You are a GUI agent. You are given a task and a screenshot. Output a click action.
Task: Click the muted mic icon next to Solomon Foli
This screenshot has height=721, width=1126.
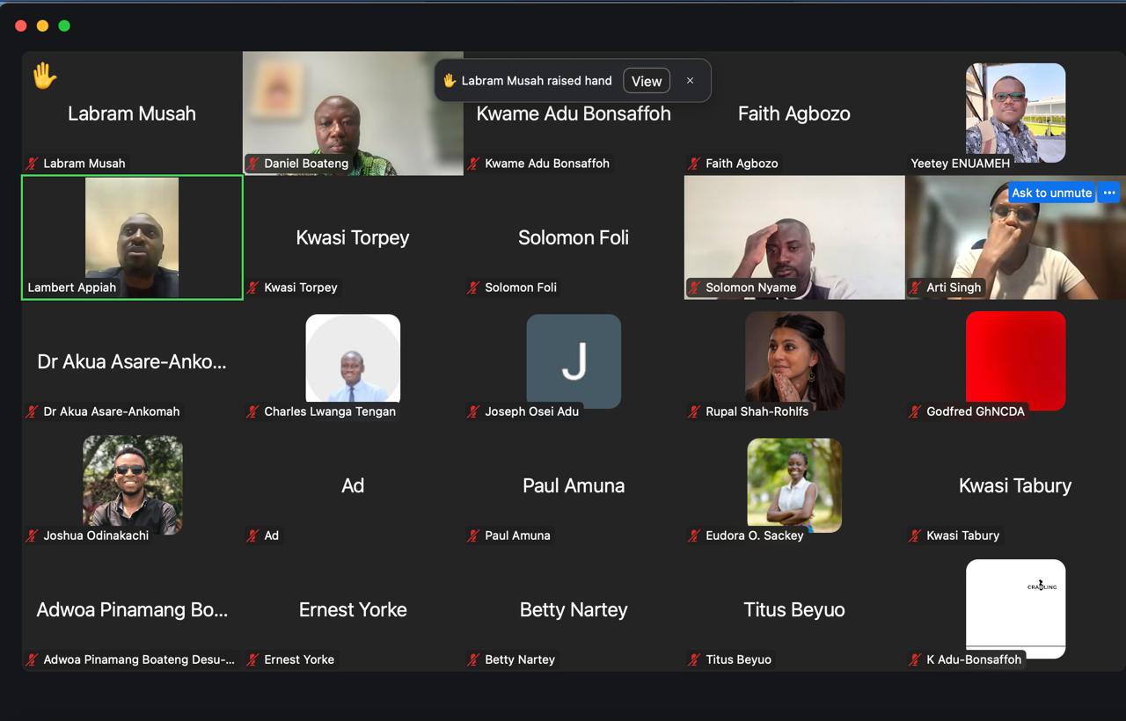[474, 288]
